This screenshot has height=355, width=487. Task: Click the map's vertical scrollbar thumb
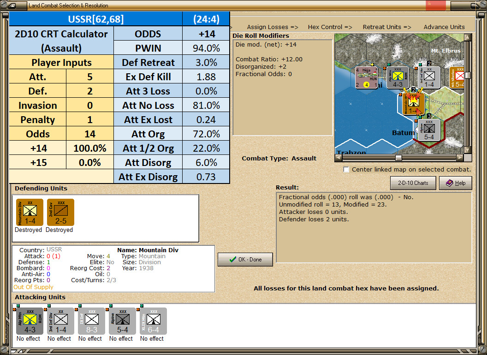tap(468, 76)
